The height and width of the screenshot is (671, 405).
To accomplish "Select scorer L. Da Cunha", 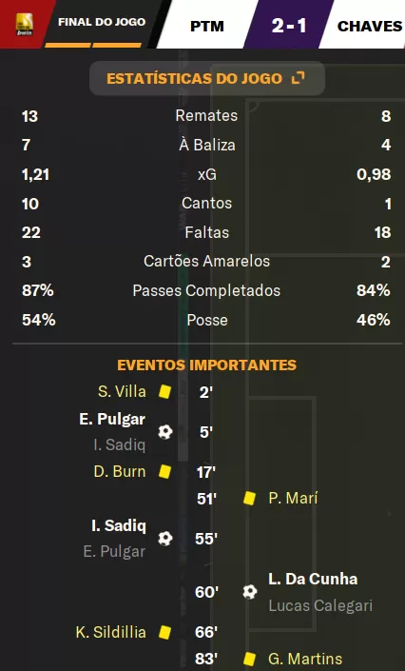I will pyautogui.click(x=313, y=579).
